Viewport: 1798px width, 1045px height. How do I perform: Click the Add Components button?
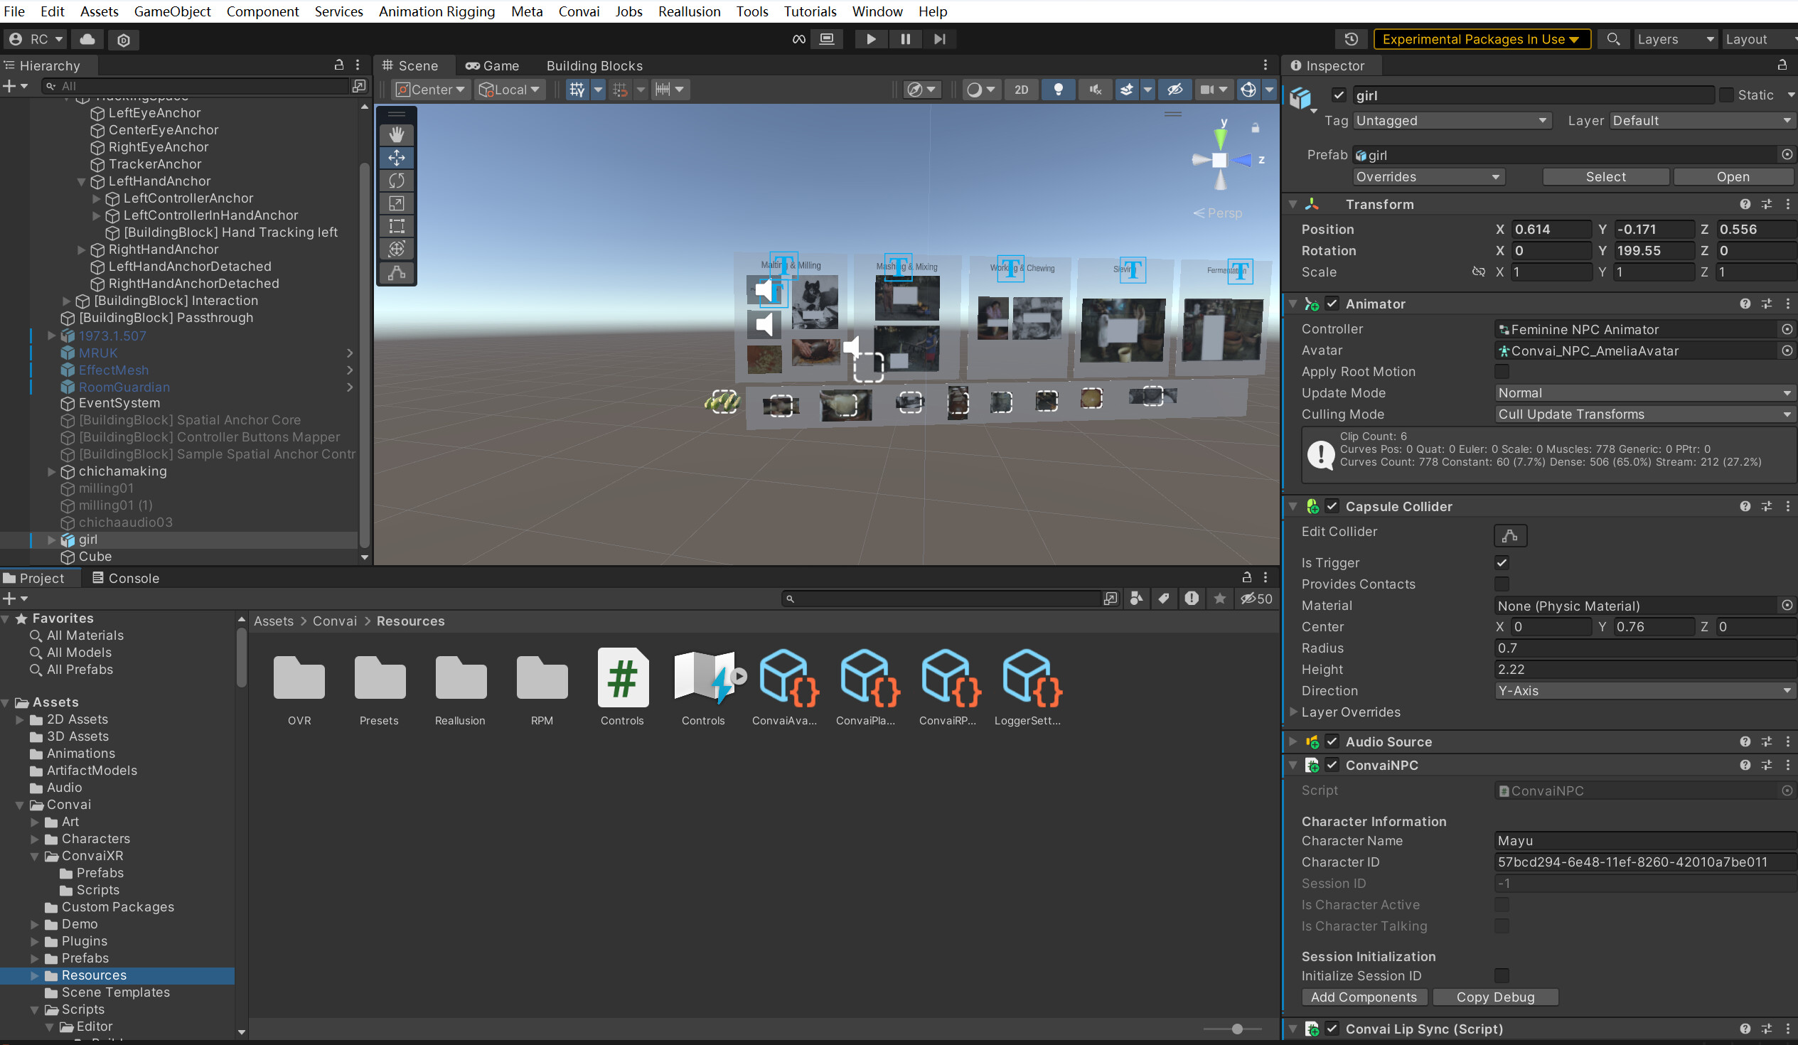(1364, 997)
